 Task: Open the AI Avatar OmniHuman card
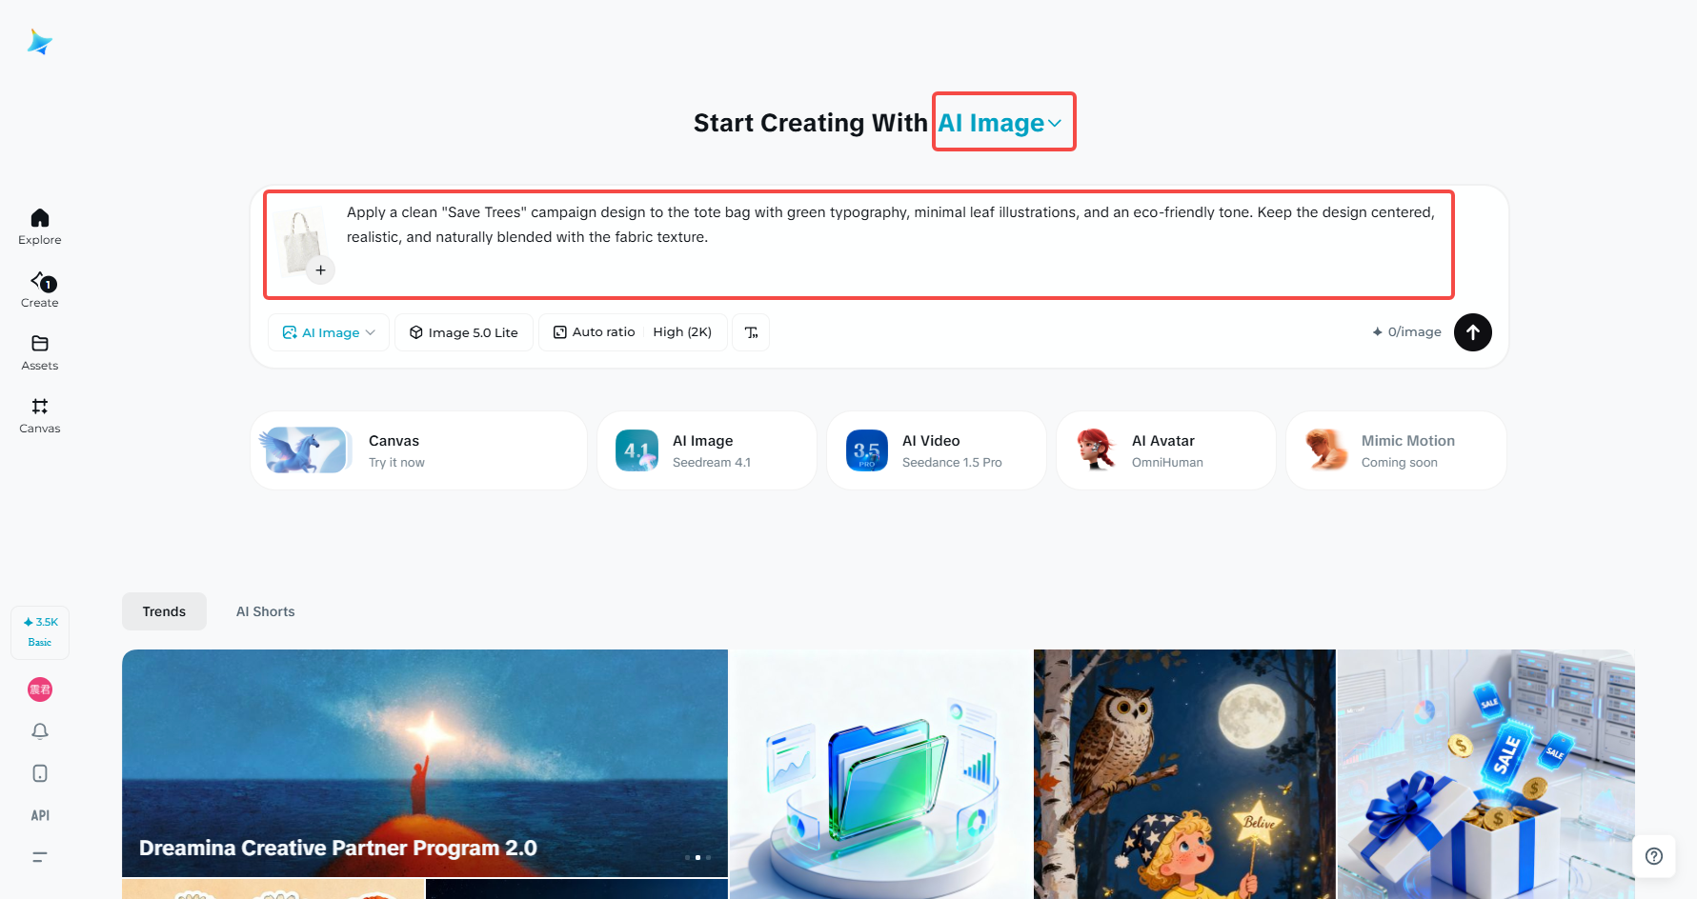pyautogui.click(x=1166, y=450)
